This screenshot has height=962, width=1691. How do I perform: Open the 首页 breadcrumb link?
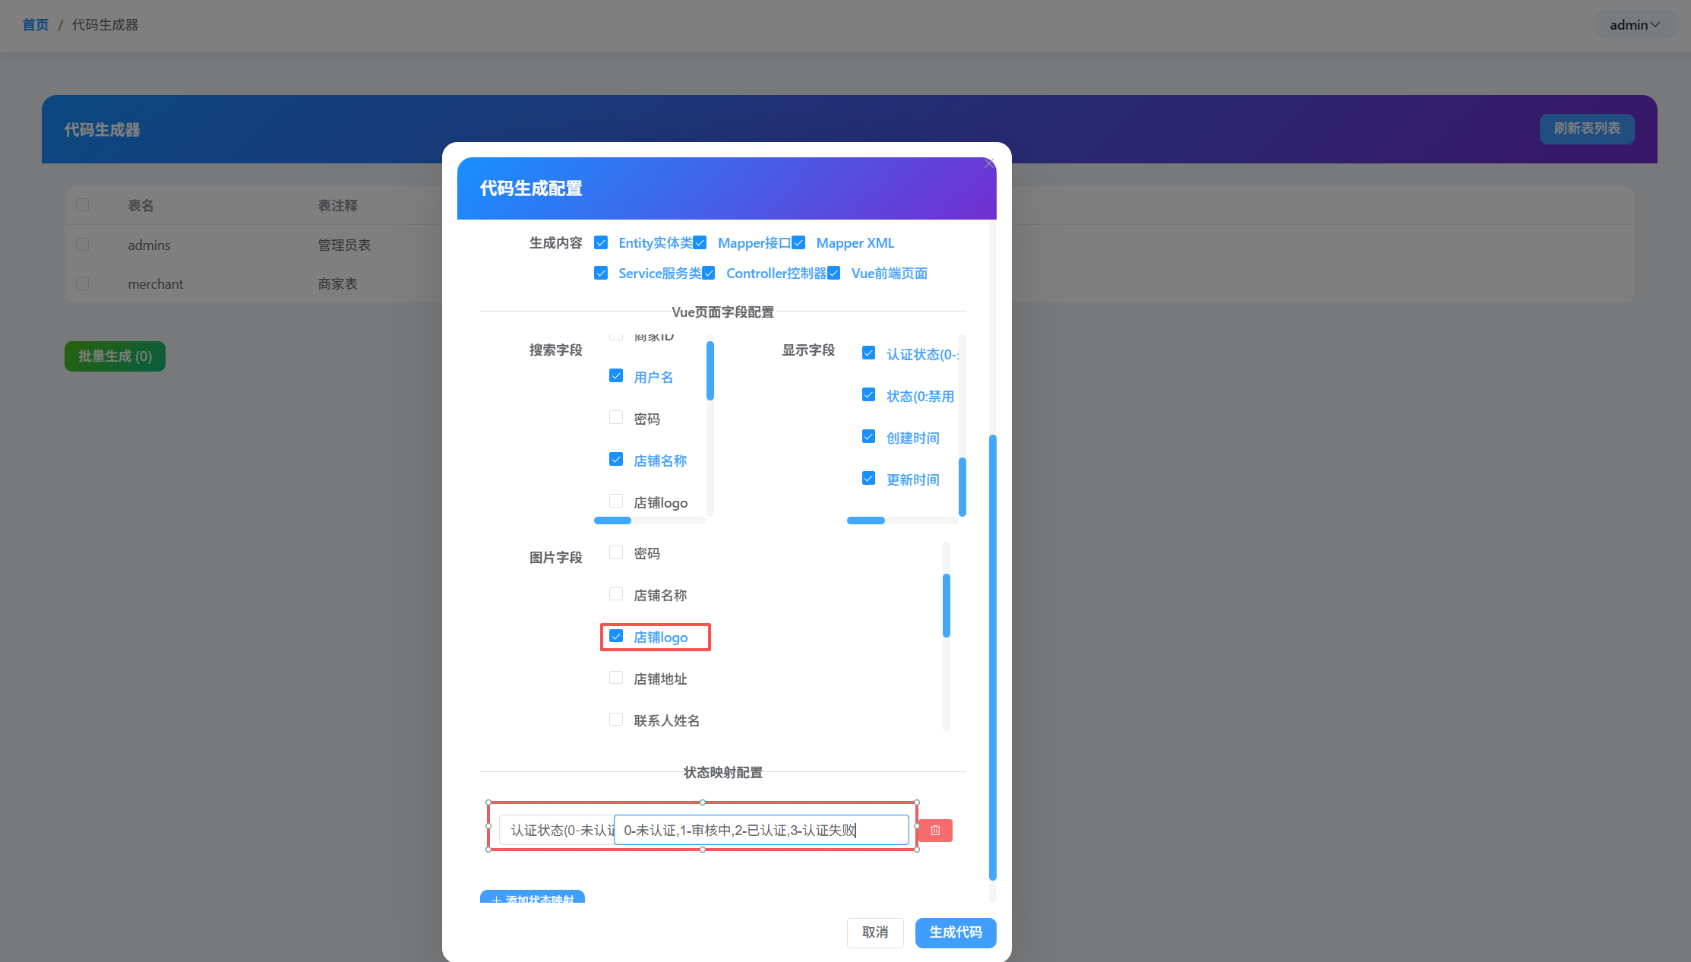point(35,24)
